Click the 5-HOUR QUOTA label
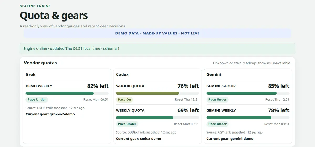The height and width of the screenshot is (147, 315). 130,86
